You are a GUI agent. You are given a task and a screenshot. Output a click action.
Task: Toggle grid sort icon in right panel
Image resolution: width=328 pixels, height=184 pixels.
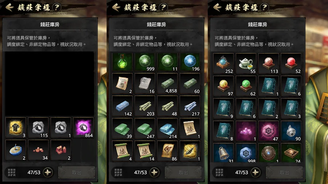click(219, 172)
